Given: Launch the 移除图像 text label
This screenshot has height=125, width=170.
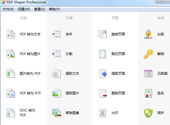Looking at the screenshot, I should (x=72, y=113).
